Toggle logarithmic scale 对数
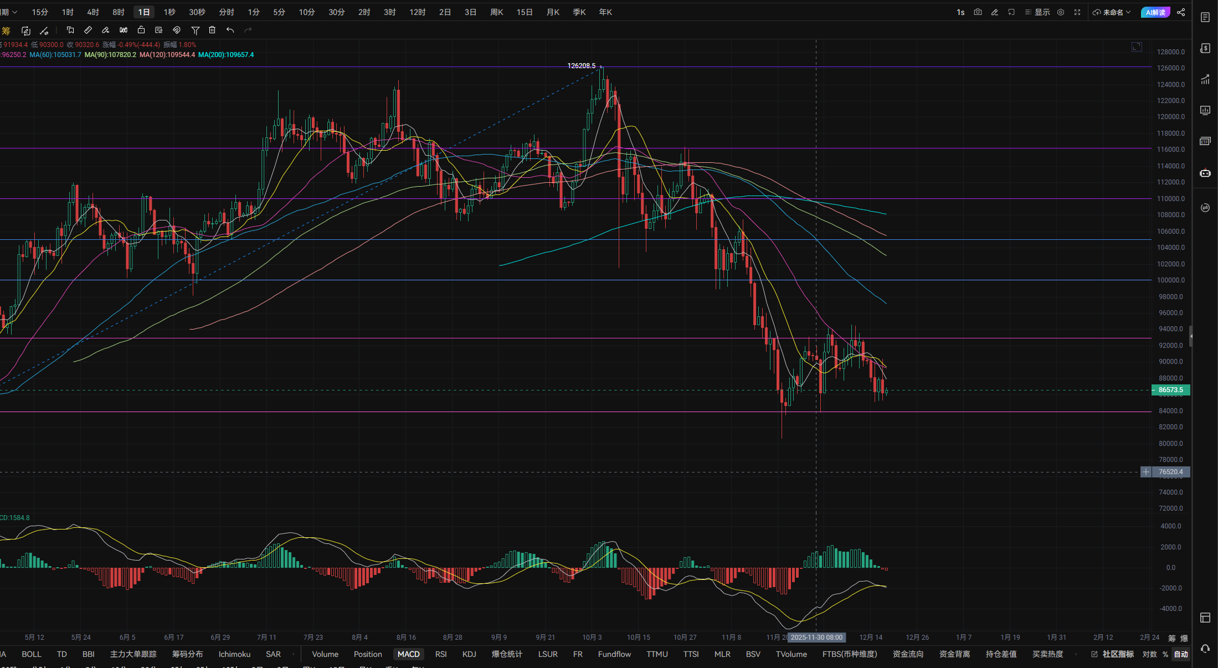1218x668 pixels. (1149, 654)
